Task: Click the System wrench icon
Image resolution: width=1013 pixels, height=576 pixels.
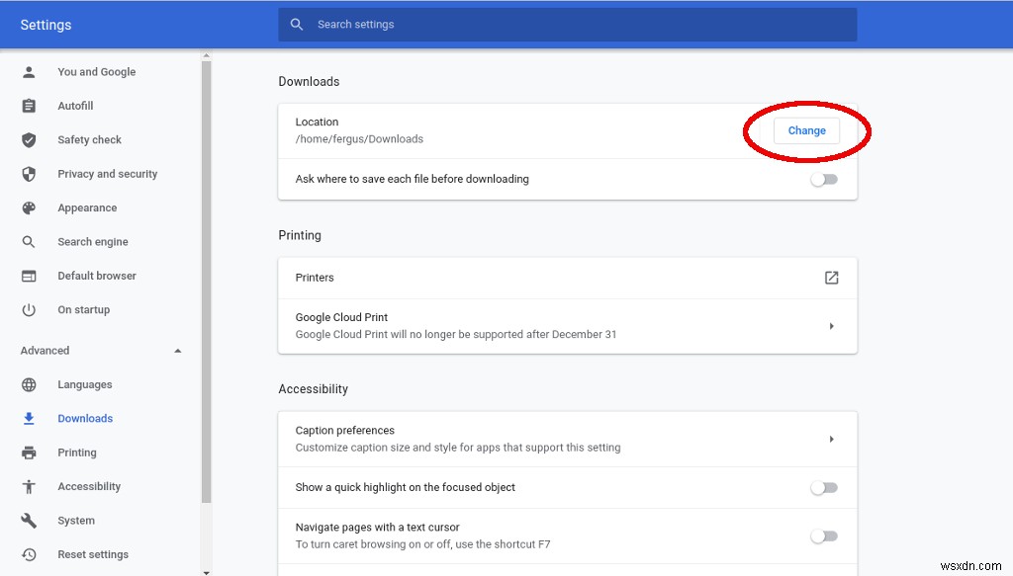Action: [29, 521]
